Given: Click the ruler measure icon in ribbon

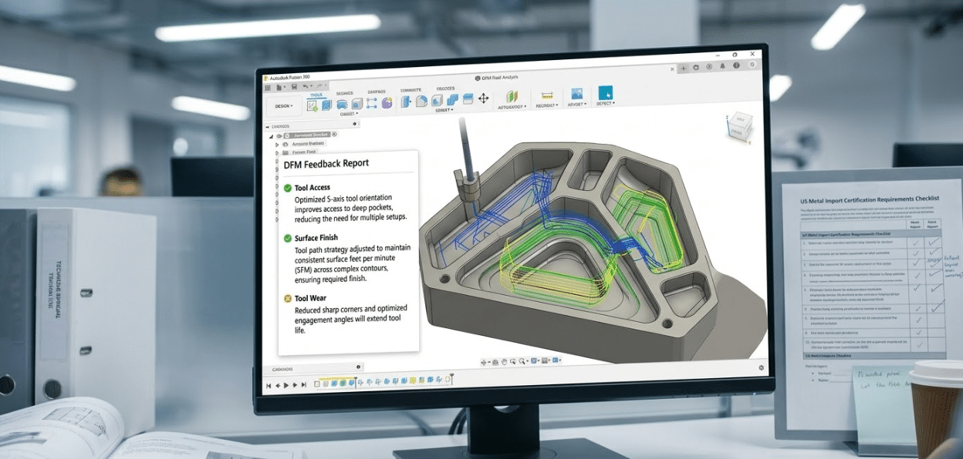Looking at the screenshot, I should [547, 96].
